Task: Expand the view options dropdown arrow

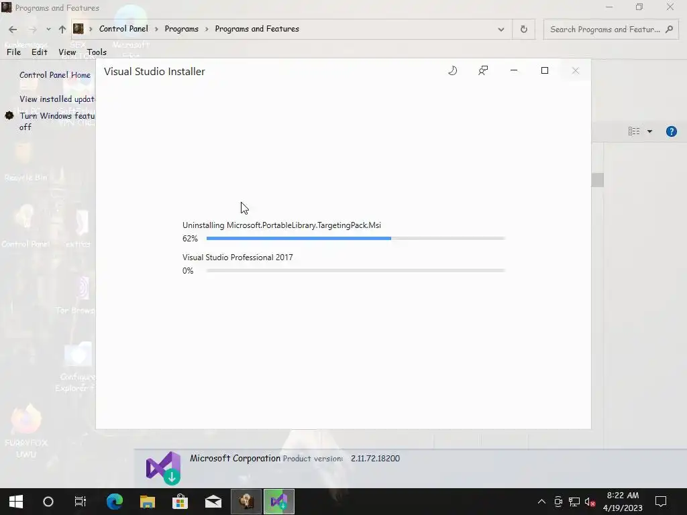Action: click(649, 131)
